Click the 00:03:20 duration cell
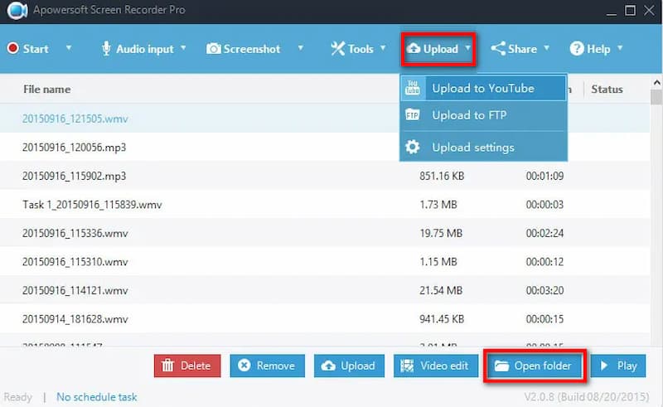The width and height of the screenshot is (663, 407). (x=544, y=291)
